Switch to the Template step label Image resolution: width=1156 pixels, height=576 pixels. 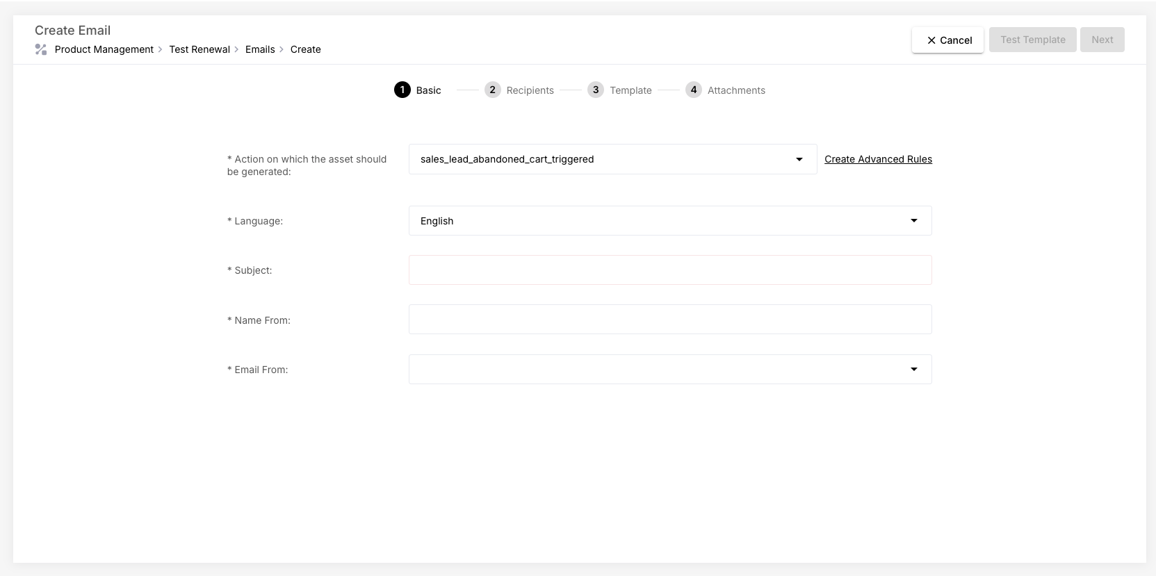click(x=630, y=90)
